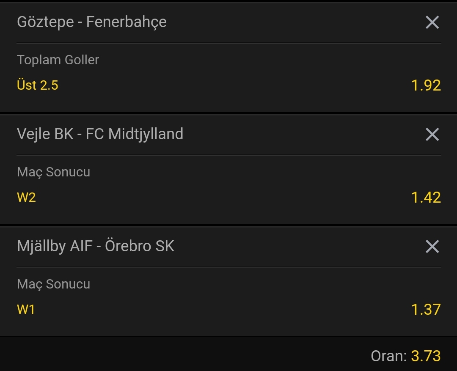Image resolution: width=457 pixels, height=371 pixels.
Task: Click the 1.42 odds value
Action: click(x=426, y=197)
